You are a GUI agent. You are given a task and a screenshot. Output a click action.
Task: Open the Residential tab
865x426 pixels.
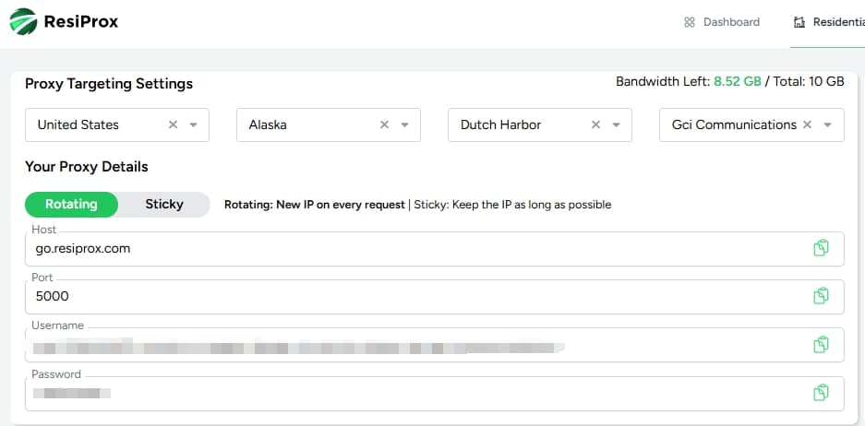point(829,22)
